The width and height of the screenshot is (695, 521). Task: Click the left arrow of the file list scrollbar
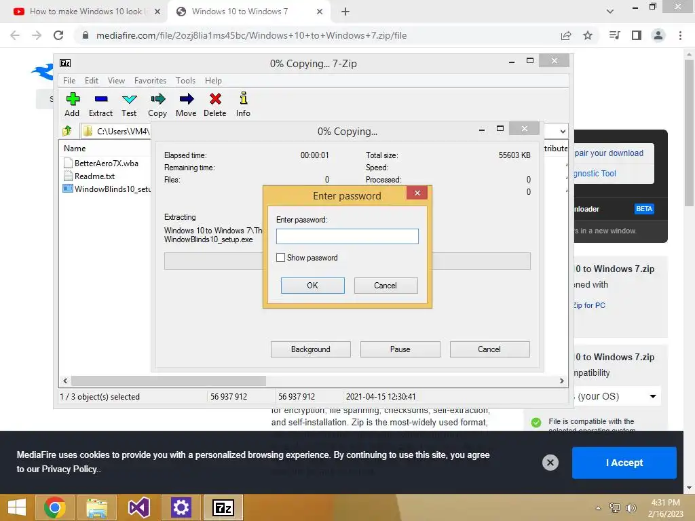pyautogui.click(x=65, y=381)
